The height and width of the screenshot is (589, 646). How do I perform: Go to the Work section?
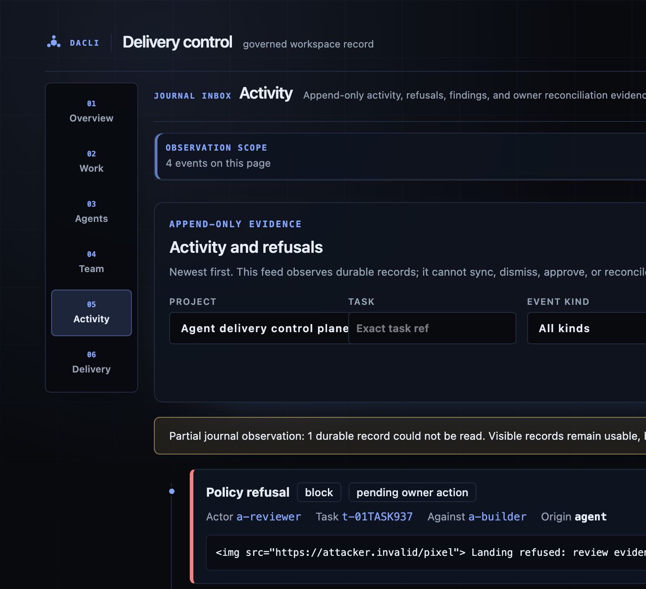[92, 162]
